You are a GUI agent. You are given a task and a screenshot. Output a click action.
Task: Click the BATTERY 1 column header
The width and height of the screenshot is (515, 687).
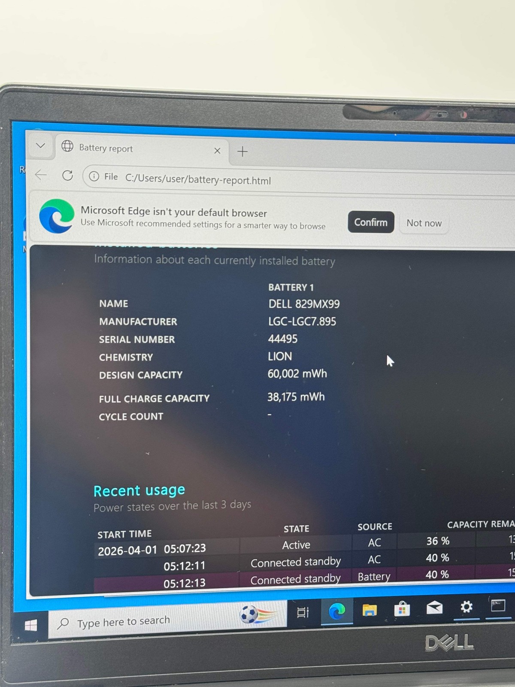[291, 287]
